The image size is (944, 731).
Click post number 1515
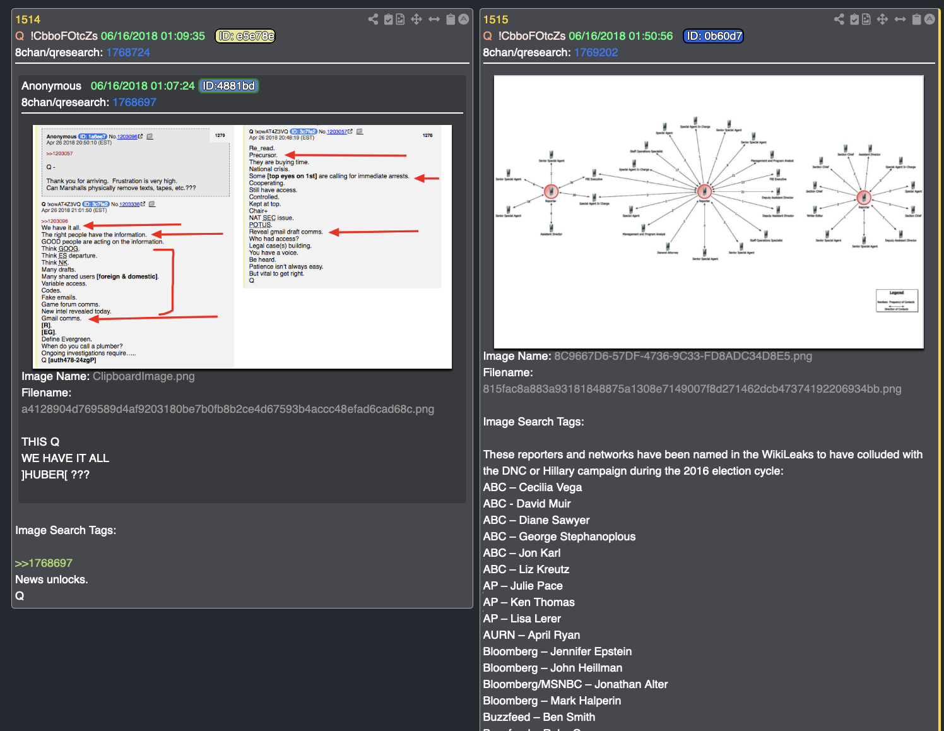pyautogui.click(x=495, y=20)
